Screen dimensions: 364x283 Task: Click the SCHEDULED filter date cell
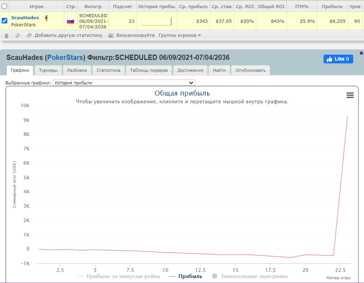click(x=93, y=21)
